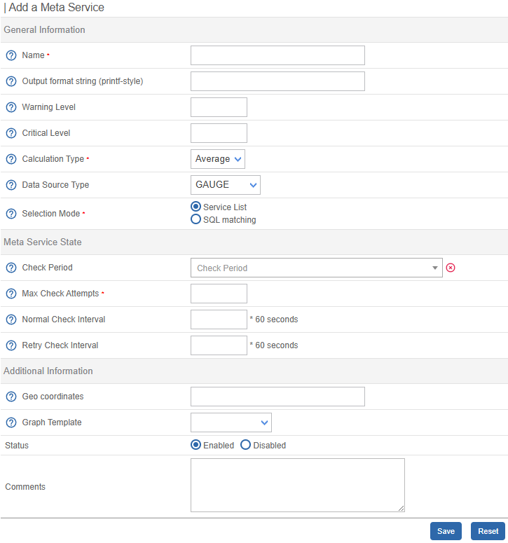Open the Warning Level help icon

tap(11, 107)
